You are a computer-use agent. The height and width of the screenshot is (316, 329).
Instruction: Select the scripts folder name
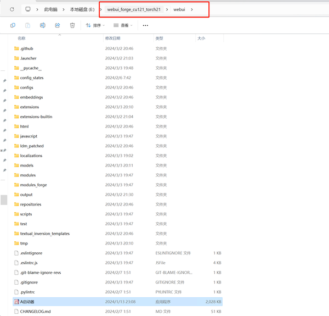(26, 214)
